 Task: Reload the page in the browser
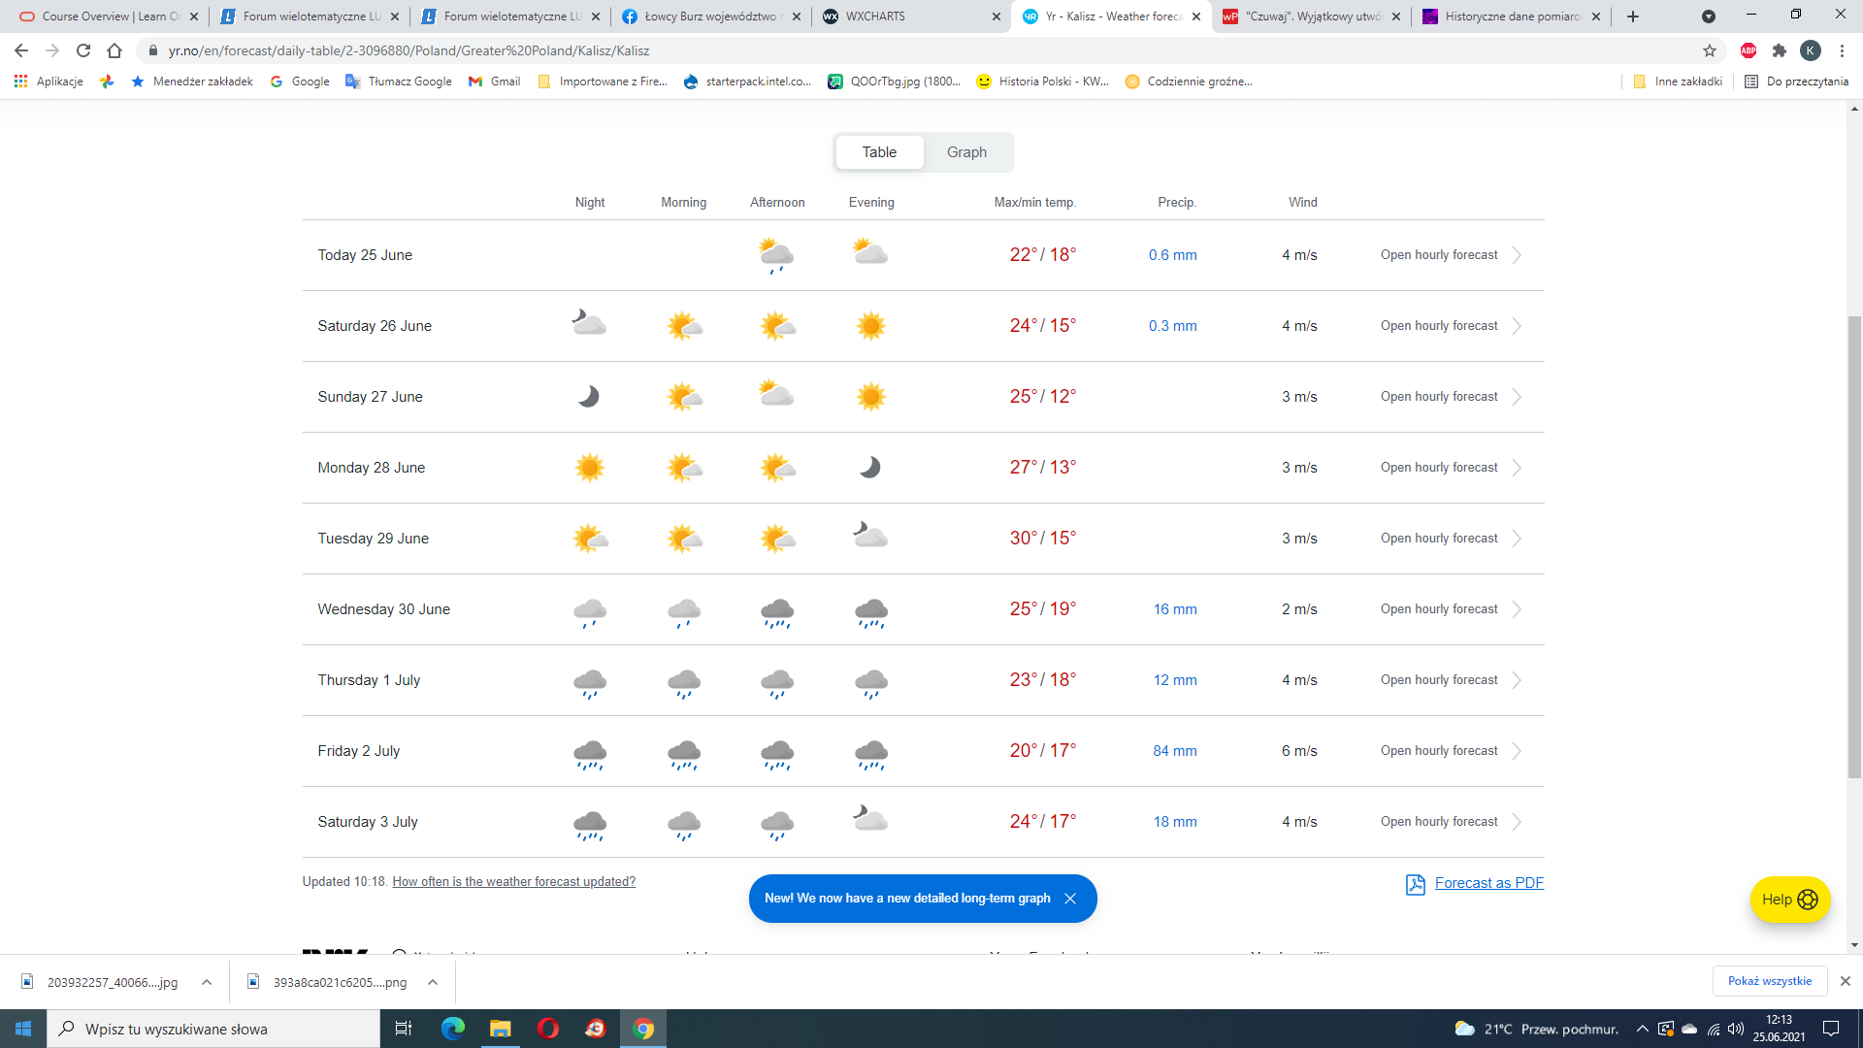pos(83,50)
